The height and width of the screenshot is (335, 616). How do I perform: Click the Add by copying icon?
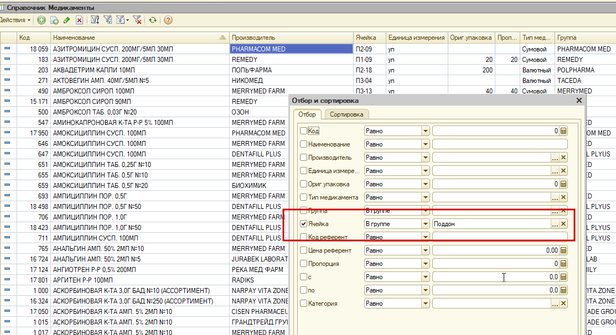pos(54,20)
